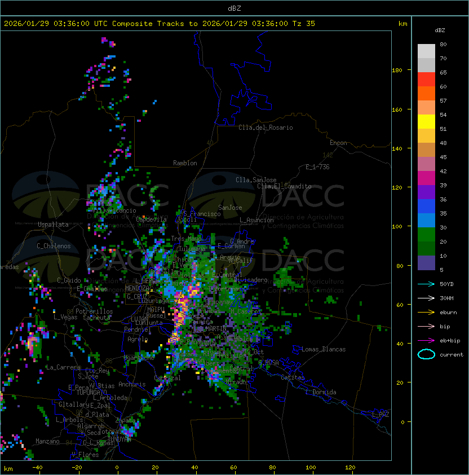469x475 pixels.
Task: Click the 'dBZ' heading above the color scale
Action: (x=440, y=30)
